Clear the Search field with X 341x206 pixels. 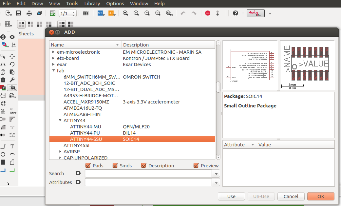click(78, 173)
